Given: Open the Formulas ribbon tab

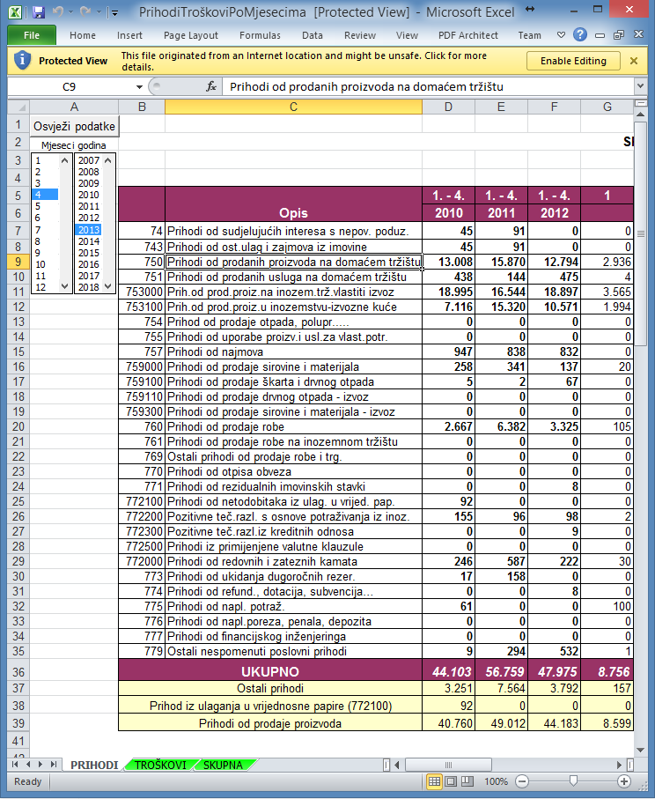Looking at the screenshot, I should 260,35.
